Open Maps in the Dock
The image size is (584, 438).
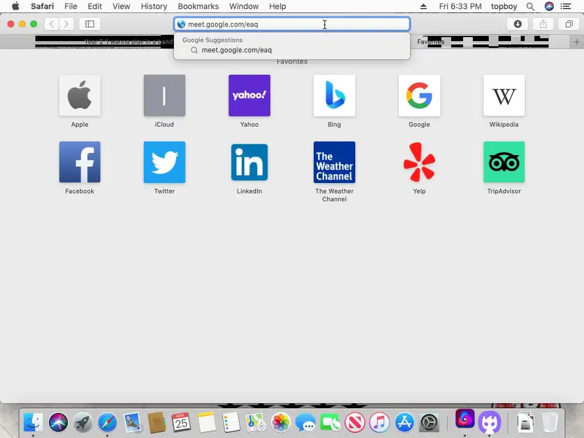[x=255, y=423]
